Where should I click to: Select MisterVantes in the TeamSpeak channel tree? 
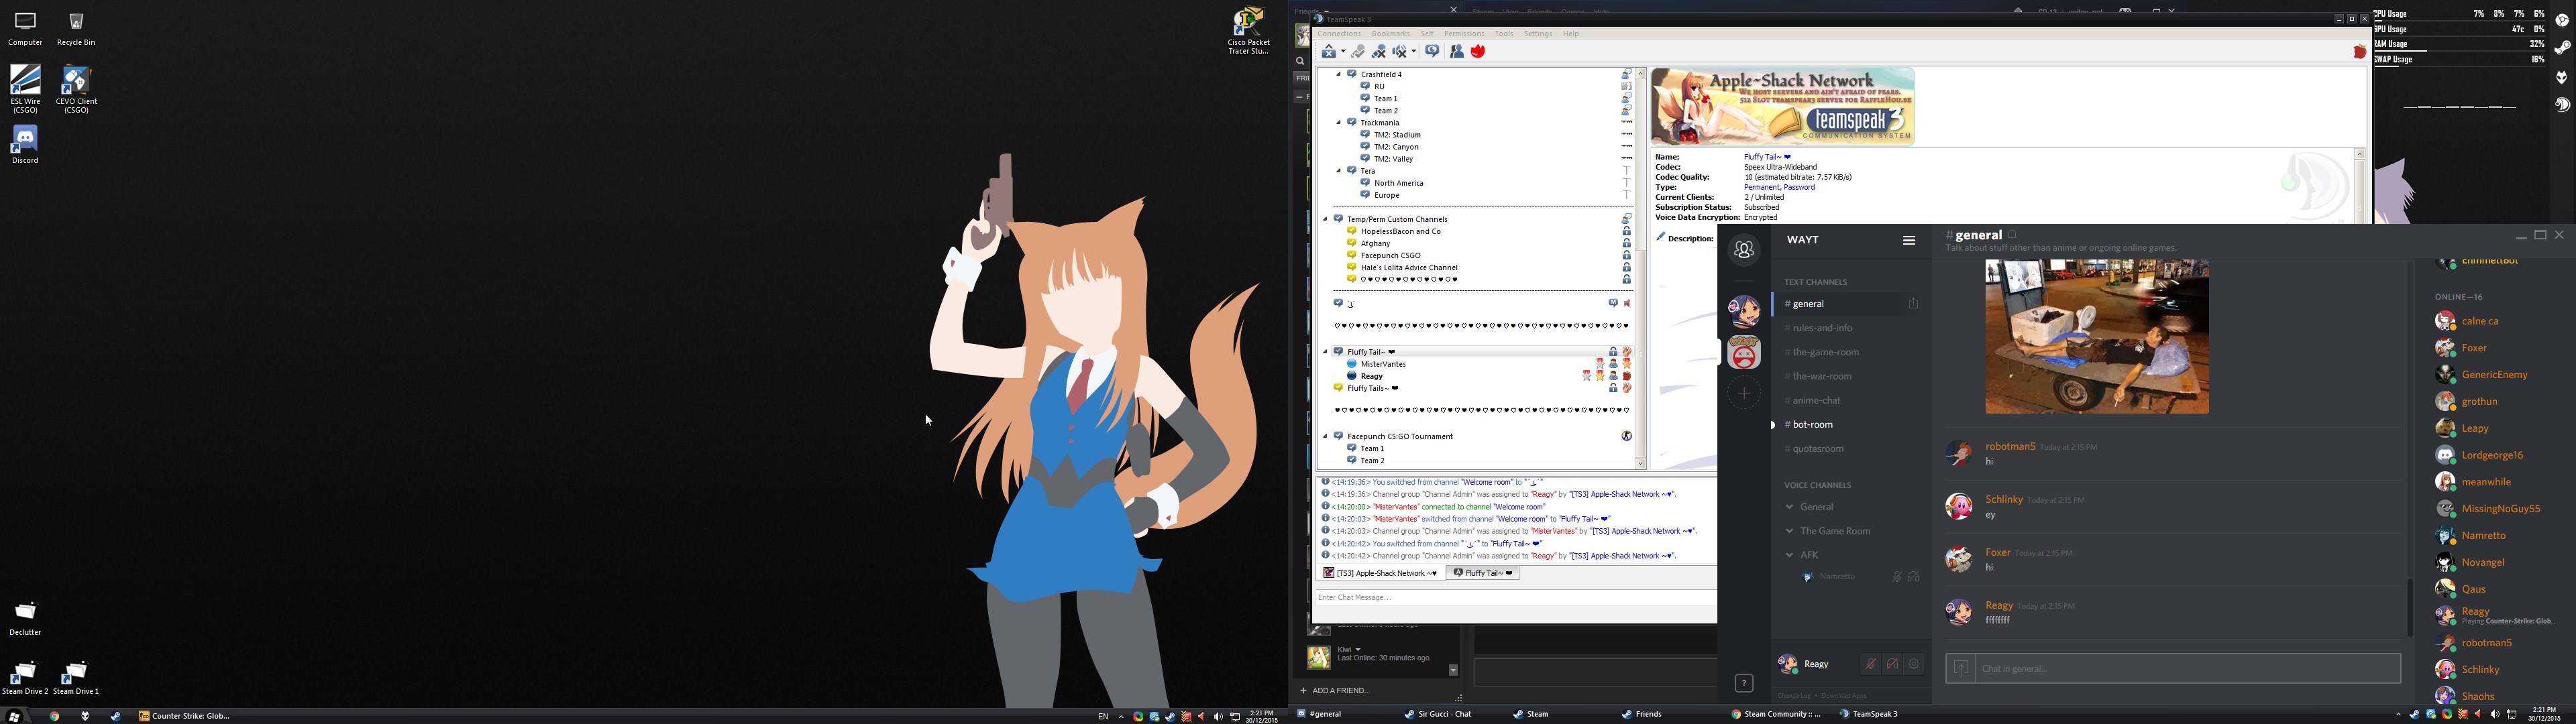point(1383,364)
